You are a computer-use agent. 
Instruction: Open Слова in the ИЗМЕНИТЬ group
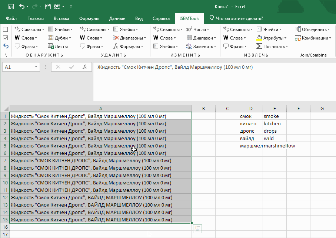click(x=164, y=38)
